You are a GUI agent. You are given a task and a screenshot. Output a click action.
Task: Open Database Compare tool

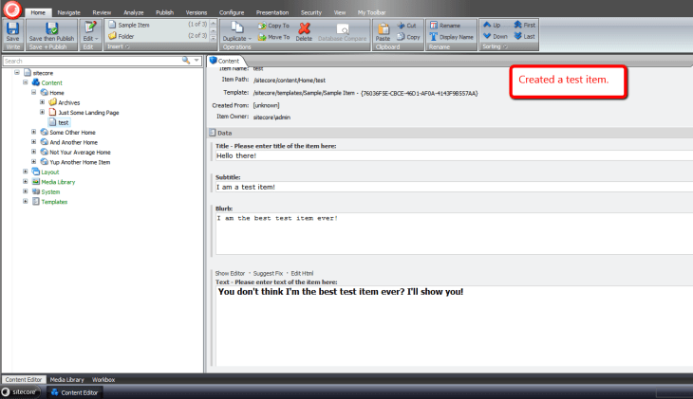[343, 31]
